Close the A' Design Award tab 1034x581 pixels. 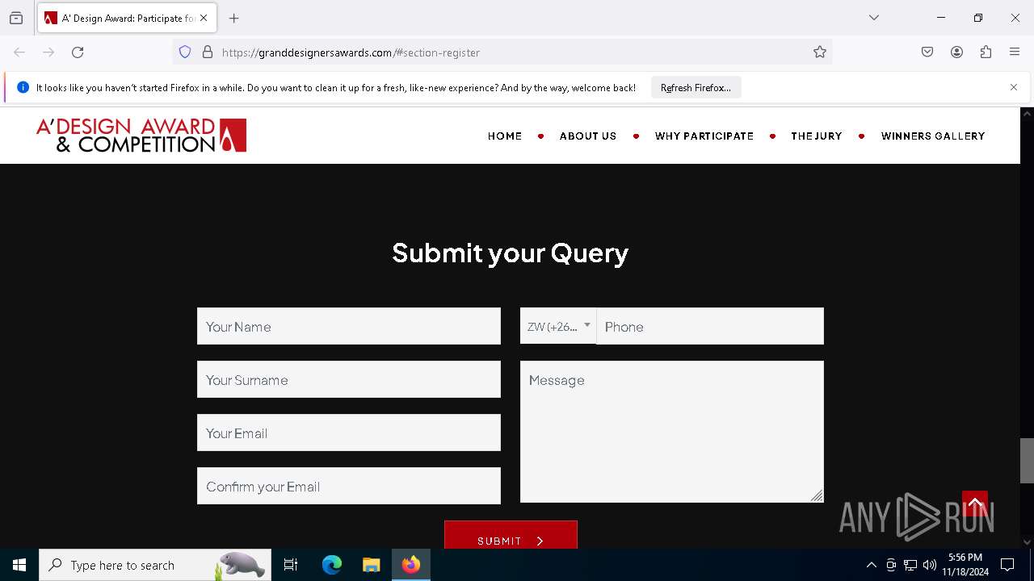(x=204, y=18)
